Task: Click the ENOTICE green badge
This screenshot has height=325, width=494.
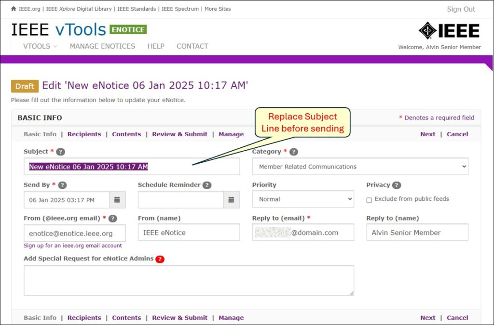Action: tap(128, 29)
